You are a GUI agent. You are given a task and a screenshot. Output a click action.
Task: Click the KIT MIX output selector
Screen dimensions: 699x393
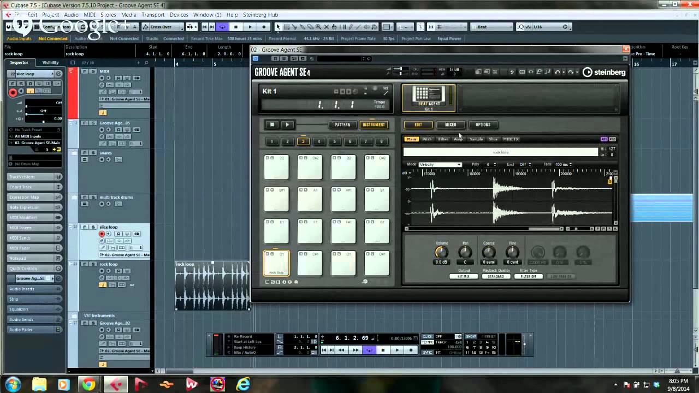(464, 277)
